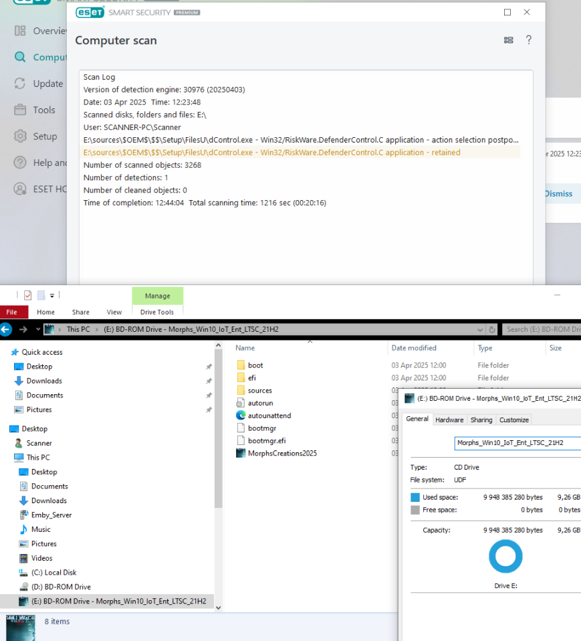Select (C:) Local Disk in navigation pane
Screen dimensions: 581x641
(54, 572)
